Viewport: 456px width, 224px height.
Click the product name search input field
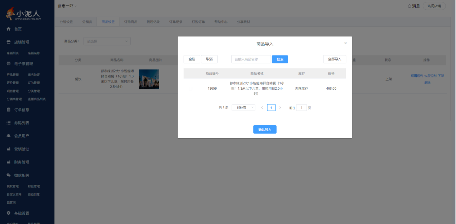(251, 59)
